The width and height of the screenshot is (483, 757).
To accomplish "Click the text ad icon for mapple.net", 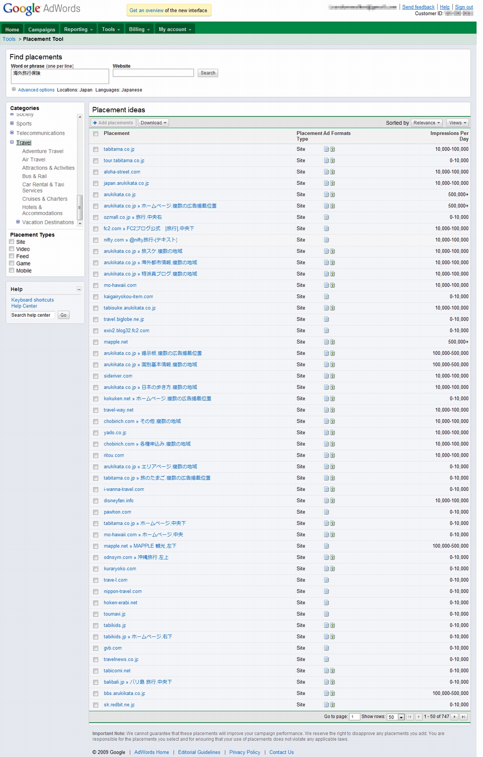I will tap(326, 342).
